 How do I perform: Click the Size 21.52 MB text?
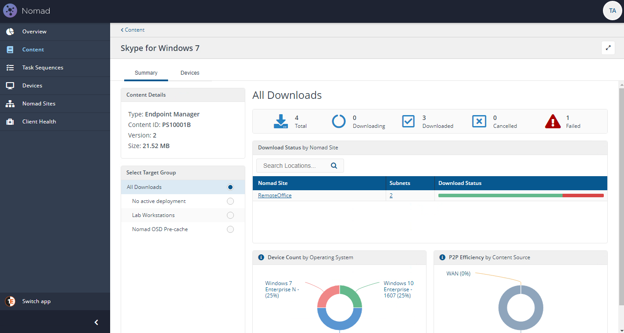click(x=149, y=146)
